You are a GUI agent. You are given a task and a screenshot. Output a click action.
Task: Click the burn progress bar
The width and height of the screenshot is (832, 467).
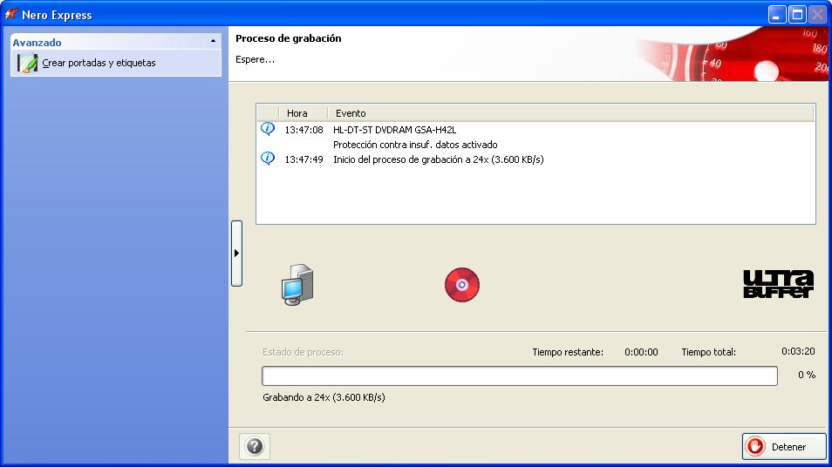click(x=520, y=376)
